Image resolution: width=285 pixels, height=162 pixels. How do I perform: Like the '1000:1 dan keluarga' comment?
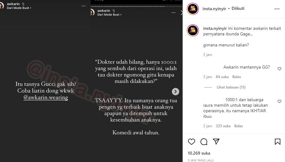pos(279,101)
